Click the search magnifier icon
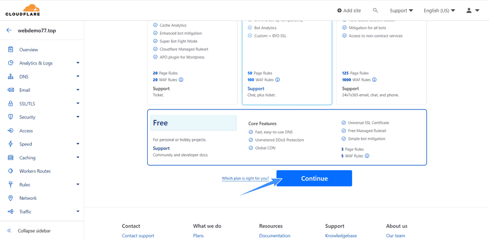The image size is (489, 240). click(375, 10)
